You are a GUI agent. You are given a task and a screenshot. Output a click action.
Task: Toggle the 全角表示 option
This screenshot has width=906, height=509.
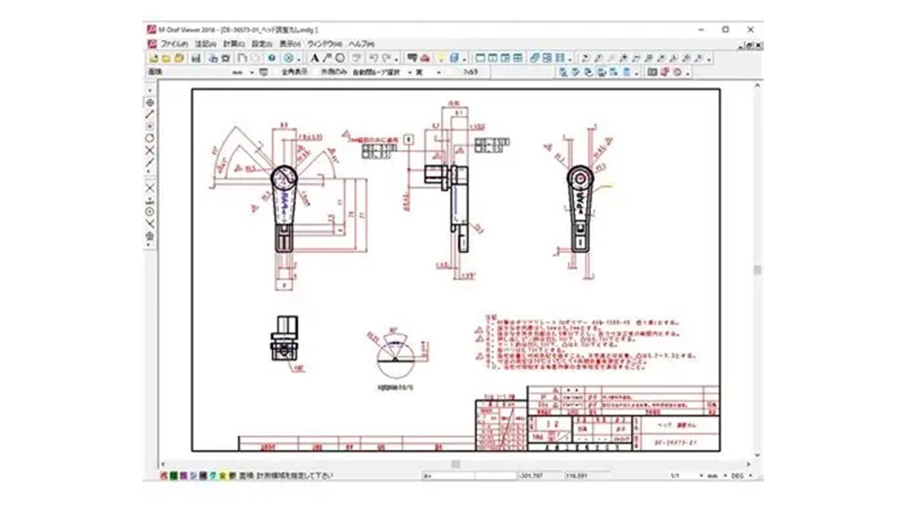pyautogui.click(x=294, y=72)
